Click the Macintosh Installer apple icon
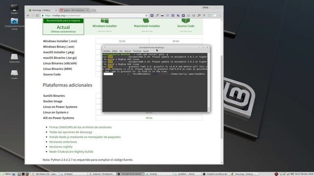The width and height of the screenshot is (314, 176). coord(146,21)
